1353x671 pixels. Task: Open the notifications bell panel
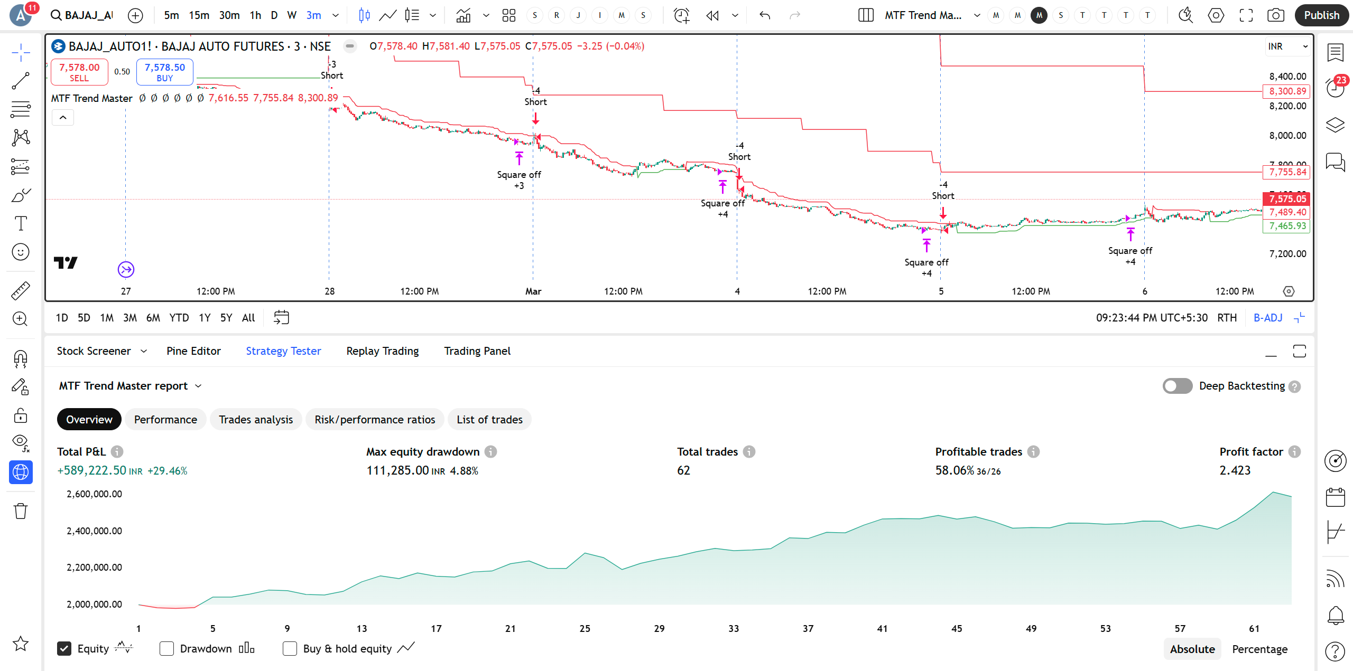tap(1336, 615)
